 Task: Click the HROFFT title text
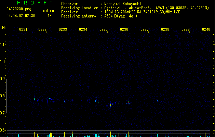[x=35, y=3]
